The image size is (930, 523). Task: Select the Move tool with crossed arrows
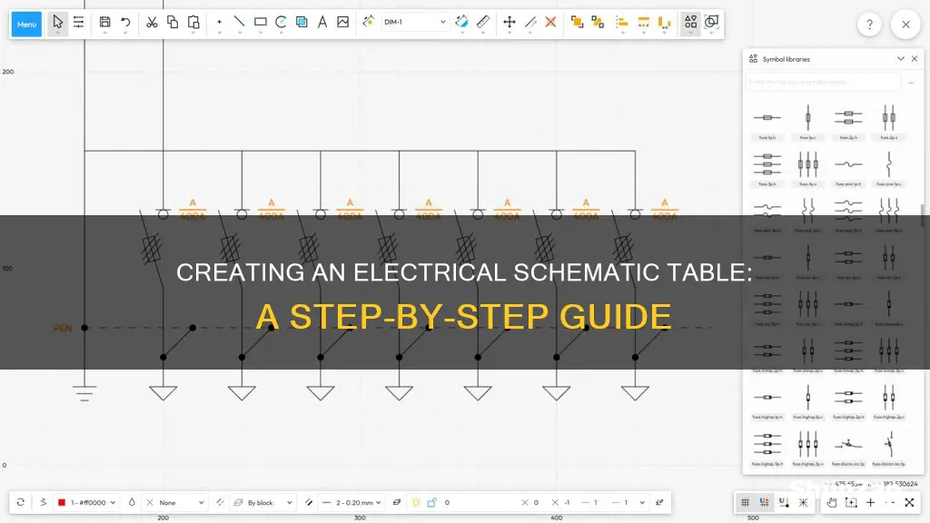(x=510, y=23)
